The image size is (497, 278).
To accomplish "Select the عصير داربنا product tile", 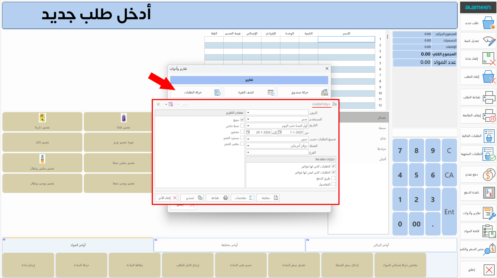I will [x=42, y=122].
